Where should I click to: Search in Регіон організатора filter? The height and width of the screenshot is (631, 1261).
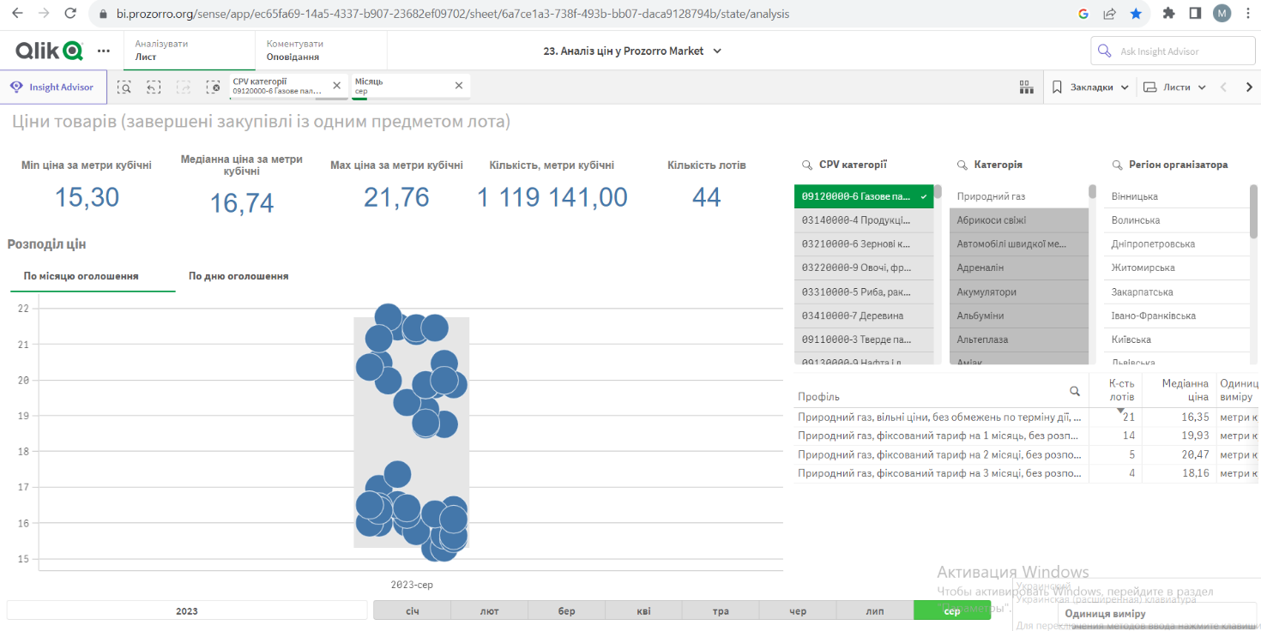tap(1117, 165)
